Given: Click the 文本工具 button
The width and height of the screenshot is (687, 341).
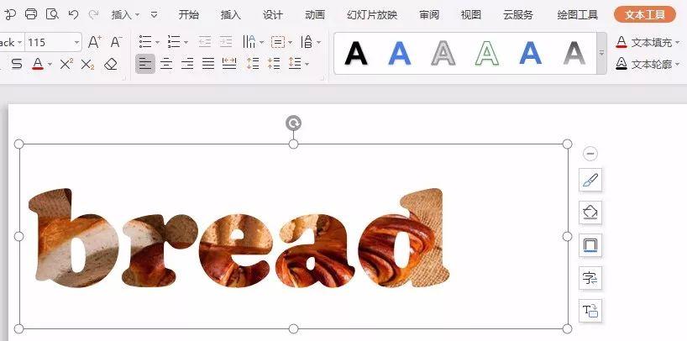Looking at the screenshot, I should click(x=645, y=14).
